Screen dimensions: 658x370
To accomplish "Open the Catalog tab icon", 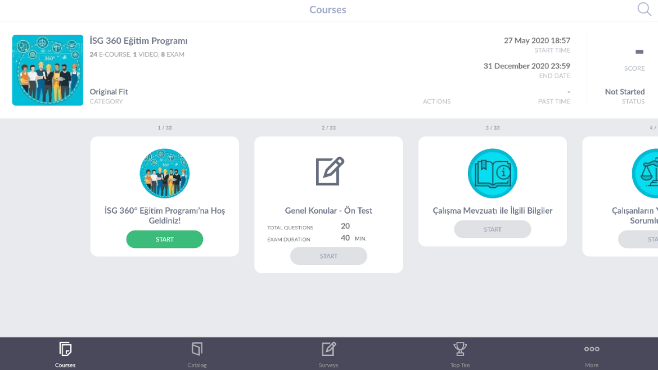I will [197, 349].
